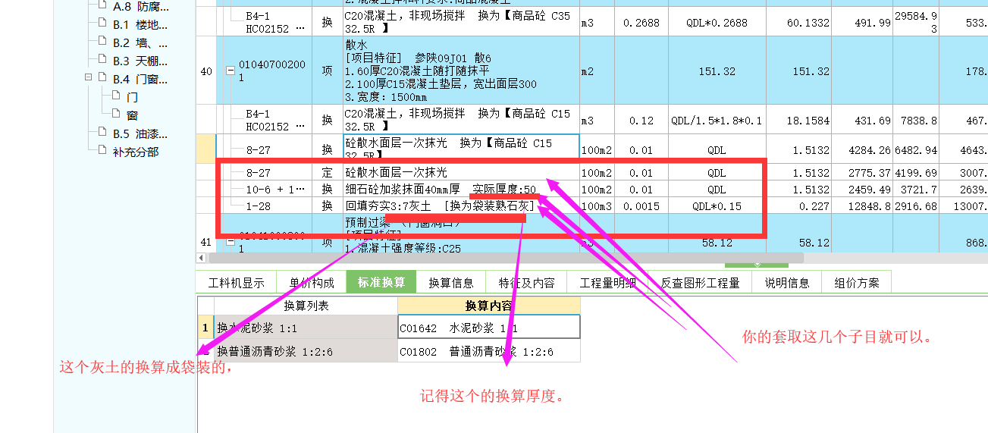Select name cell 回填夯实3:7灰土
Screen dimensions: 988x433
pos(461,206)
